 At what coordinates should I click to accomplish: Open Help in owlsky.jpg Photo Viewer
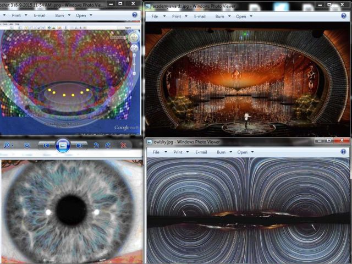click(x=343, y=152)
